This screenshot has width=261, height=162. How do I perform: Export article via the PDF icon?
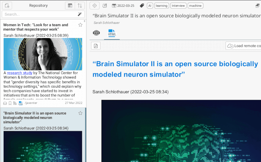(x=96, y=46)
